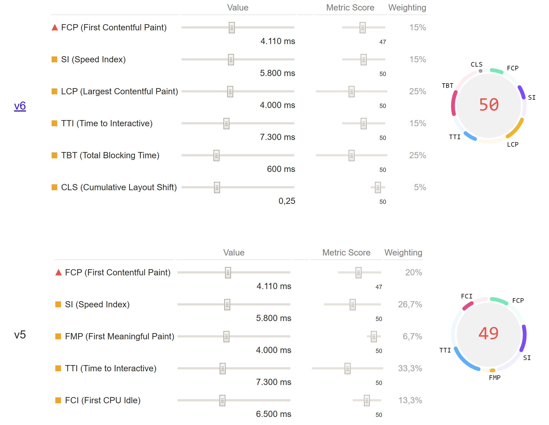
Task: Click the LCP label on the v6 gauge
Action: (x=512, y=145)
